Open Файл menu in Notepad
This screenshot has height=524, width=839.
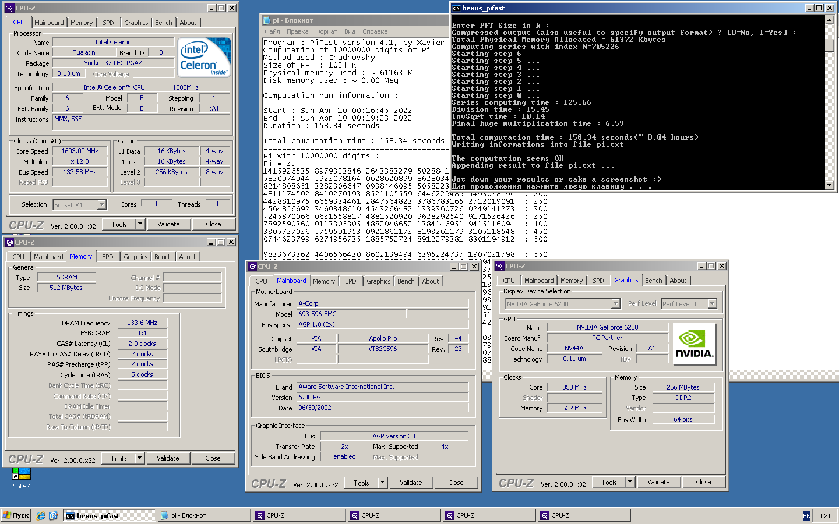[272, 31]
